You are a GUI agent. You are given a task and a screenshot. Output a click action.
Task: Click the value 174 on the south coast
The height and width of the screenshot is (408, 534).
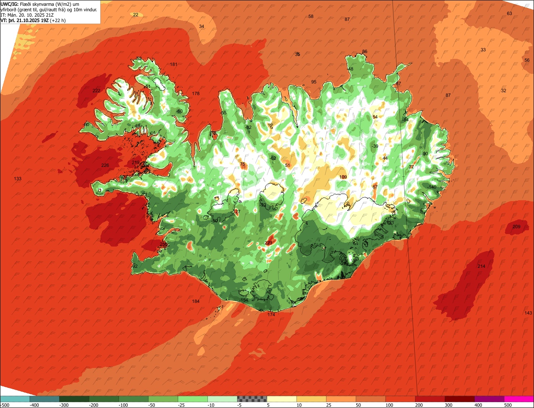pyautogui.click(x=271, y=315)
